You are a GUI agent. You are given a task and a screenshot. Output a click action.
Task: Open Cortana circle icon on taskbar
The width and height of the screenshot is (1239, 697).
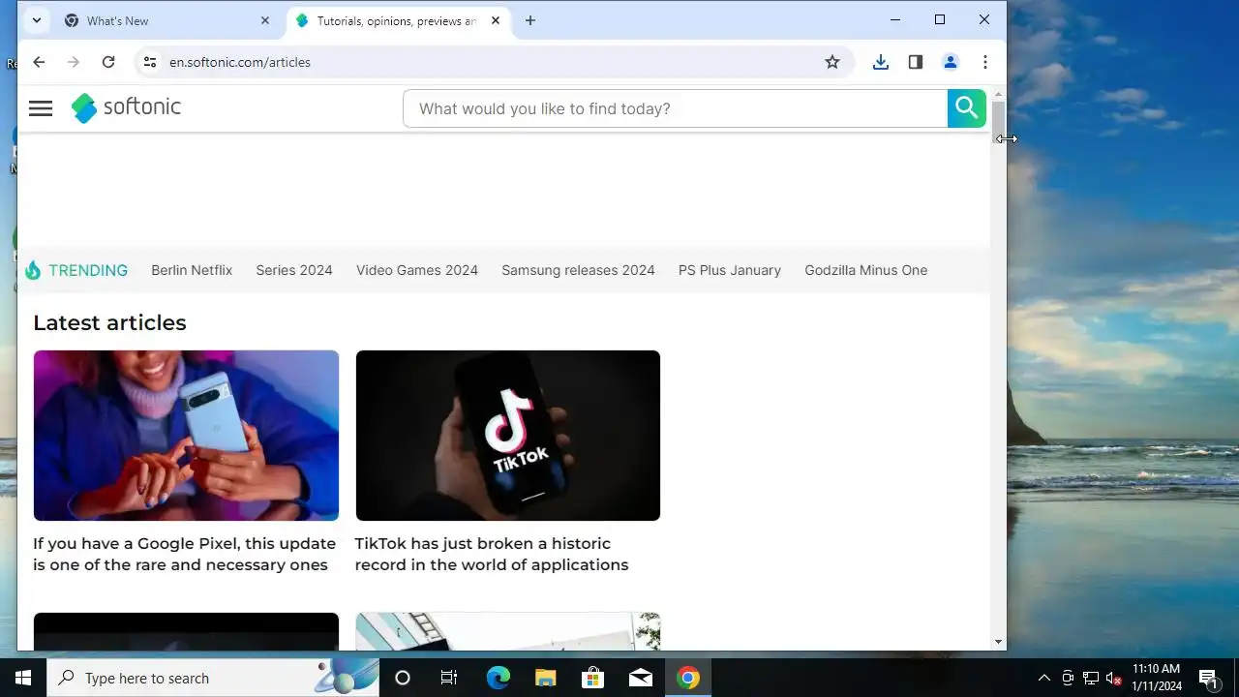(403, 678)
